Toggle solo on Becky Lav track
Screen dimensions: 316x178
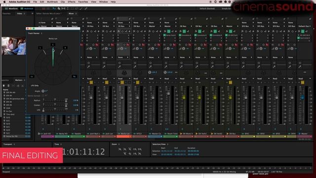[122, 83]
